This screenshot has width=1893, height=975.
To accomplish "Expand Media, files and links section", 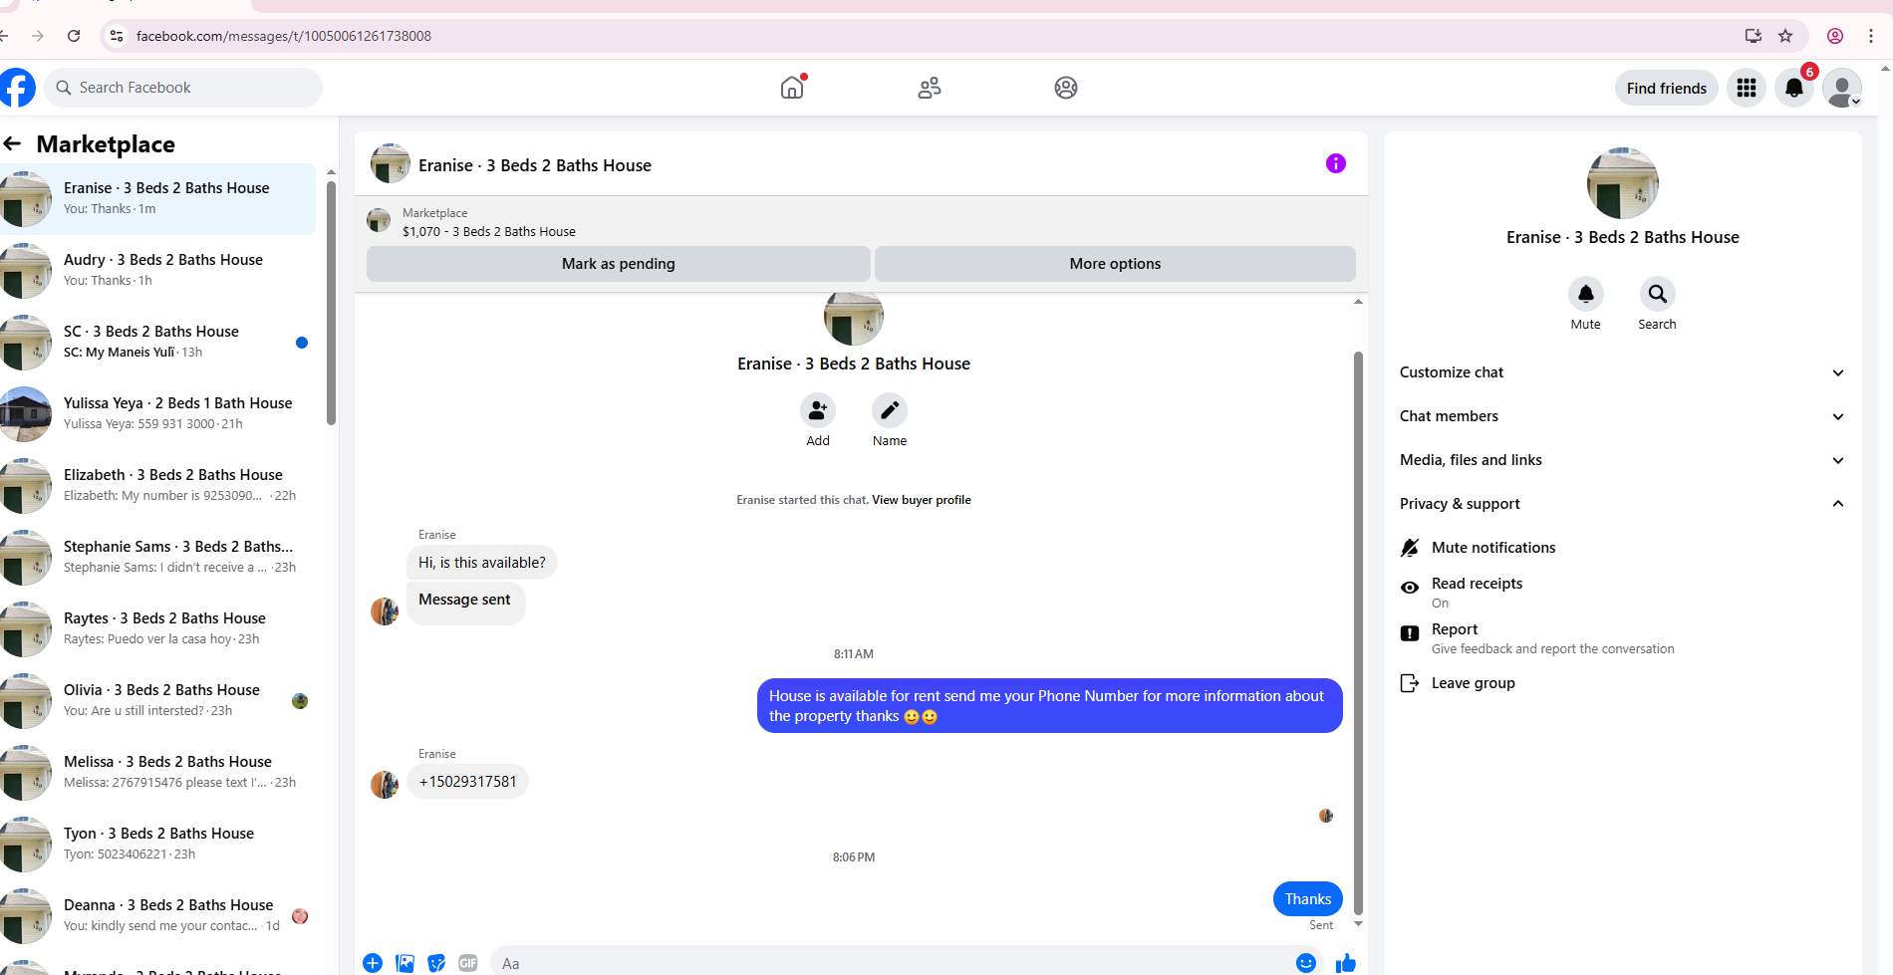I will (1622, 460).
